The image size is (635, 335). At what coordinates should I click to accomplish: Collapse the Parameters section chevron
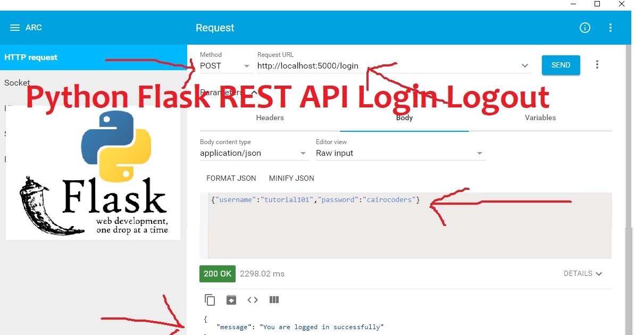coord(254,91)
